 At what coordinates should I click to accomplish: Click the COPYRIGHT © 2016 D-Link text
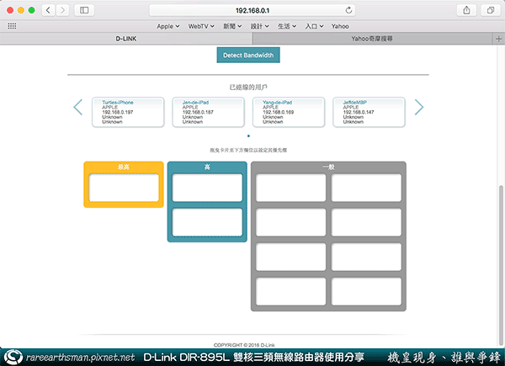[x=244, y=345]
